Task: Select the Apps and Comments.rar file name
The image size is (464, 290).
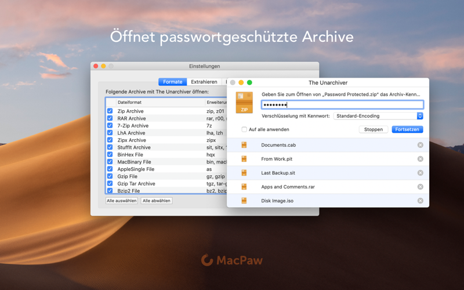Action: point(288,187)
